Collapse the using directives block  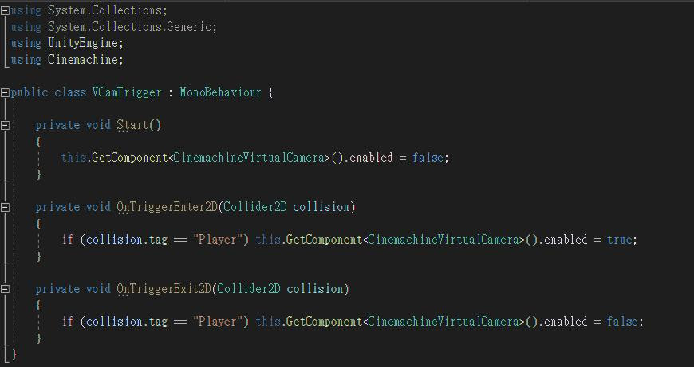[5, 11]
